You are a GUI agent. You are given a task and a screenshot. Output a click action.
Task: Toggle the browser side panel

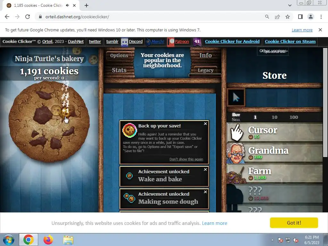[x=300, y=17]
